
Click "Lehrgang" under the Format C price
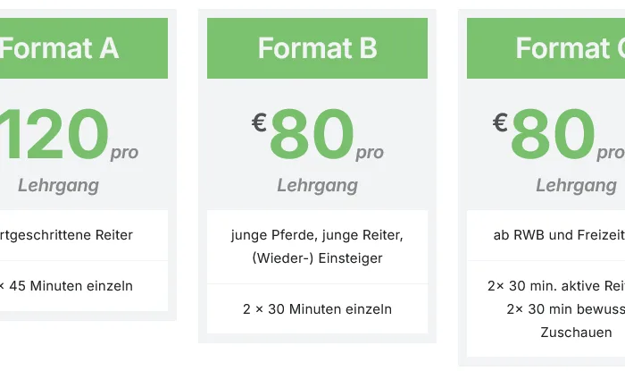(x=576, y=186)
